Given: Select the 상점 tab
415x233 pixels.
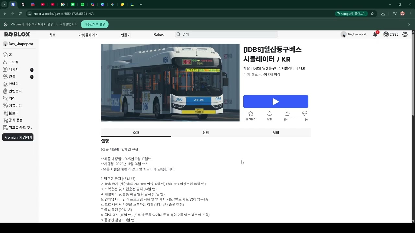Looking at the screenshot, I should 206,133.
